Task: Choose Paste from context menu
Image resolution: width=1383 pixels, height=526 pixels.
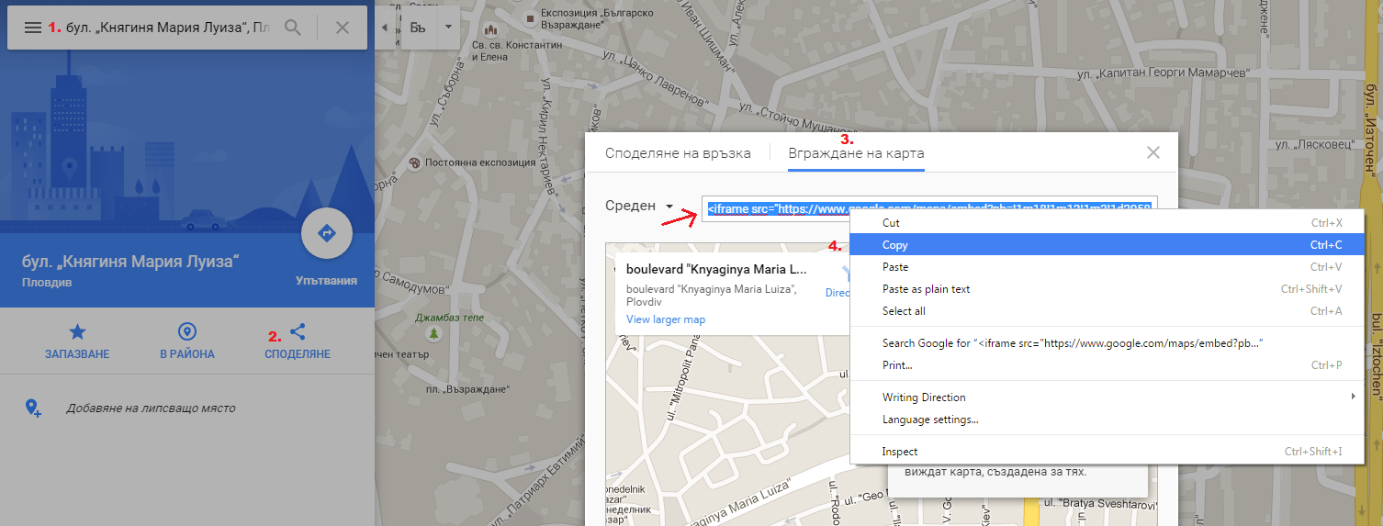Action: (x=1107, y=267)
